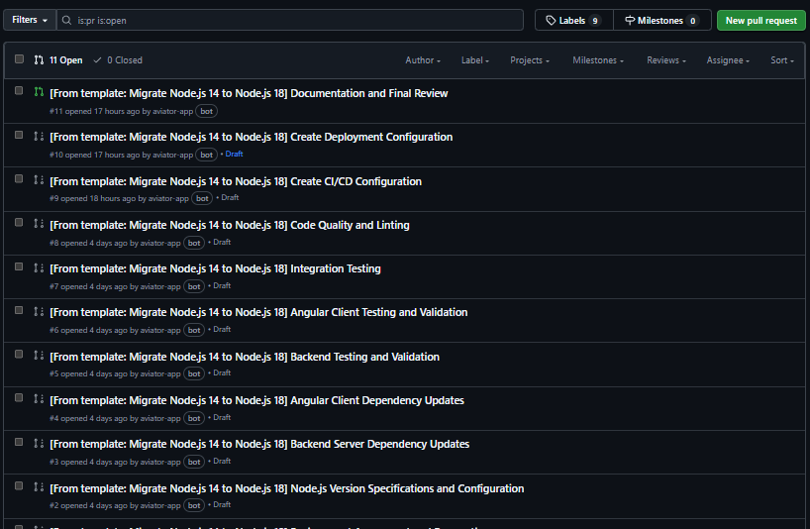Click the search magnifier icon in filter box
810x529 pixels.
(66, 20)
